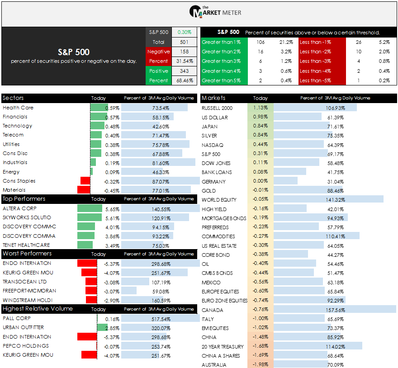Image resolution: width=398 pixels, height=368 pixels.
Task: Click the Cons Disc sector label
Action: (x=15, y=153)
